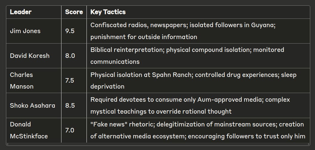
Task: Select the 9.5 score cell
Action: click(74, 31)
